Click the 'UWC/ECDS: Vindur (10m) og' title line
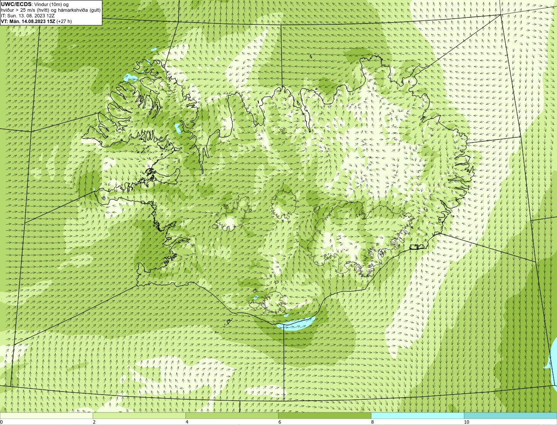Viewport: 557px width, 425px height. (35, 4)
